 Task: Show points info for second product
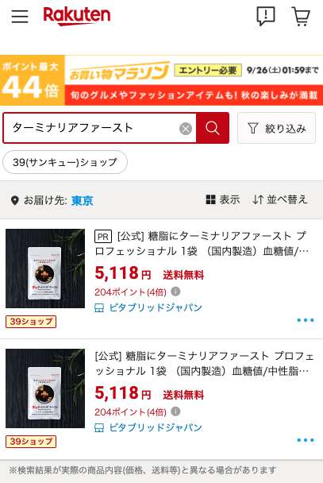[x=175, y=412]
